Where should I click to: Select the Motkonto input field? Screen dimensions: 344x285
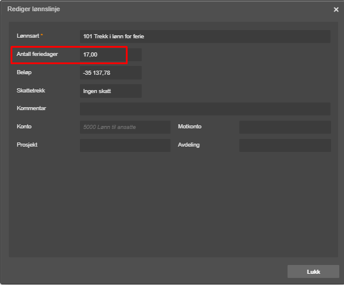(x=285, y=127)
